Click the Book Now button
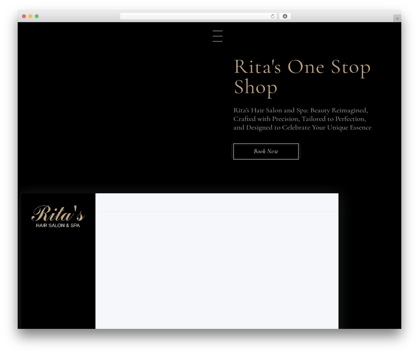419x354 pixels. (x=266, y=152)
